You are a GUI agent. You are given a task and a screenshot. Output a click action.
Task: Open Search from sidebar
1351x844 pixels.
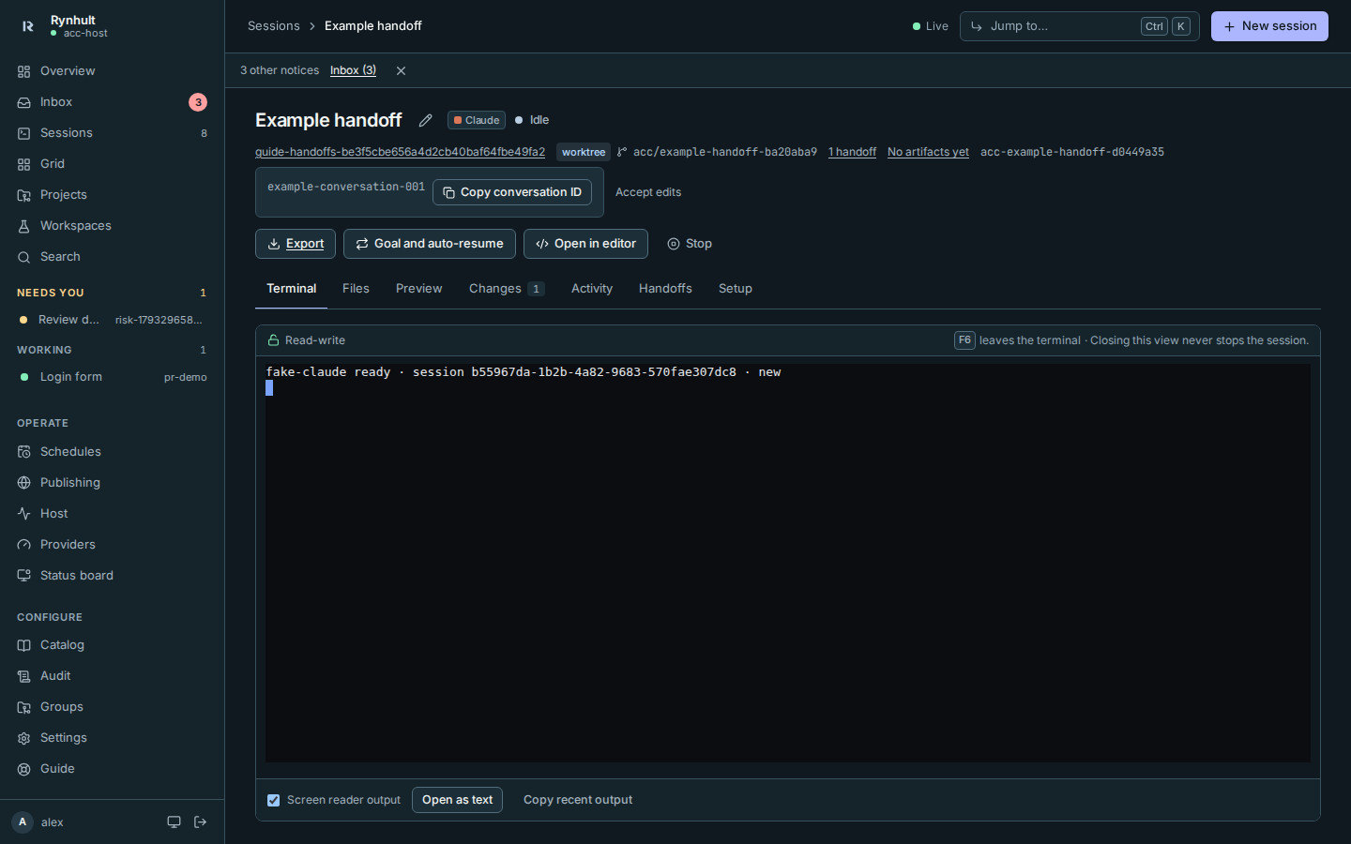112,257
